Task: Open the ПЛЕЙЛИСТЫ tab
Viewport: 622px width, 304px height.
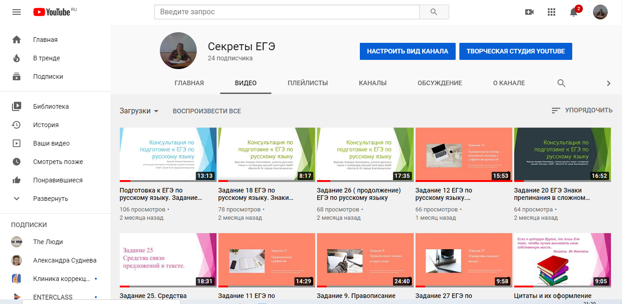Action: [308, 83]
